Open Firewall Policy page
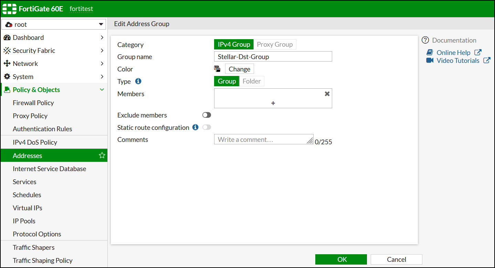This screenshot has height=268, width=495. pyautogui.click(x=33, y=103)
